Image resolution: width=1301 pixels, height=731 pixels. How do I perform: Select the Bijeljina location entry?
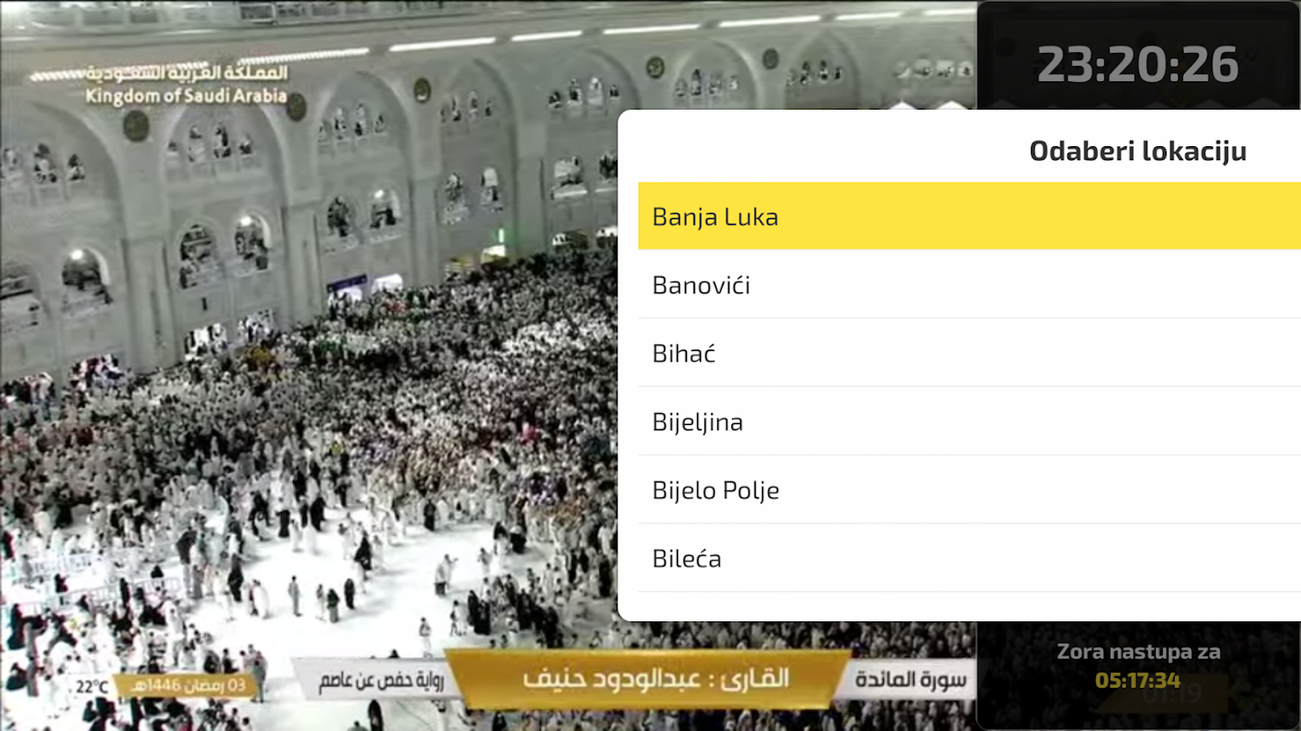pyautogui.click(x=969, y=421)
